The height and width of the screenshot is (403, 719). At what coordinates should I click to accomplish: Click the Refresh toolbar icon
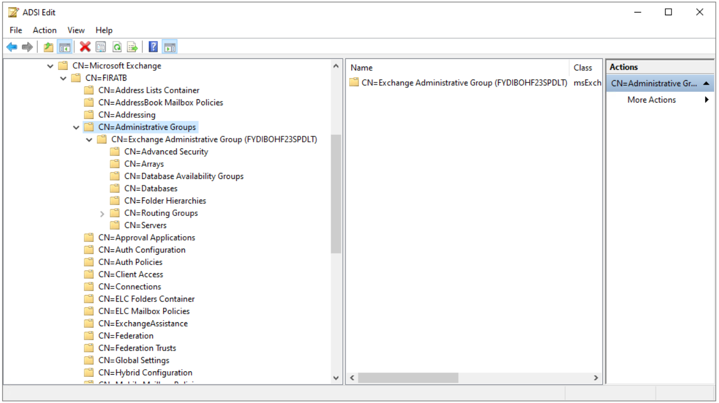117,47
